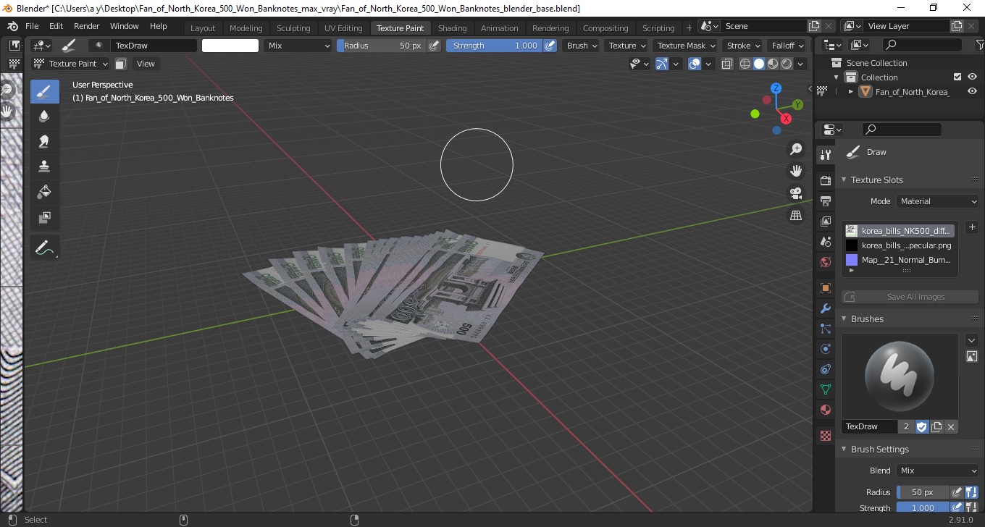Toggle viewport overlays
This screenshot has height=527, width=985.
pyautogui.click(x=695, y=64)
